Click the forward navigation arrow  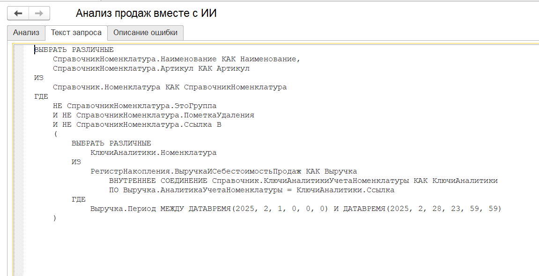coord(38,13)
